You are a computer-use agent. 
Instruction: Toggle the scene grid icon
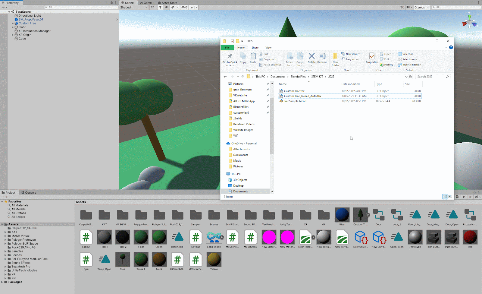[x=191, y=7]
